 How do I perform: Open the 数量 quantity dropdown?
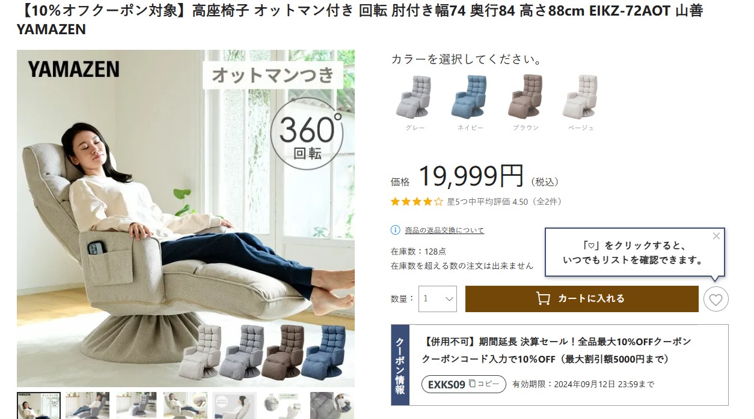coord(438,298)
